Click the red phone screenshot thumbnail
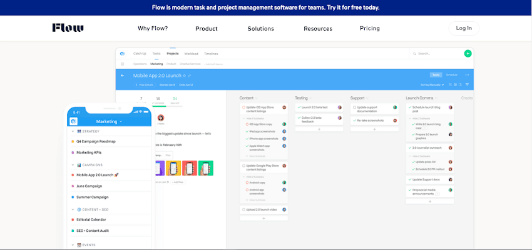This screenshot has width=532, height=250. coord(190,168)
